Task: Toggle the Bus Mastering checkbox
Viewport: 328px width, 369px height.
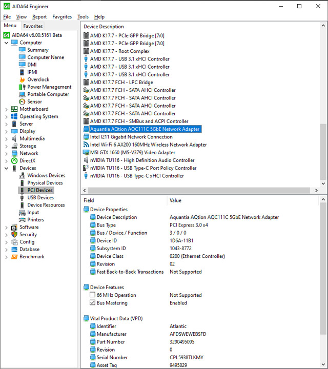Action: [x=92, y=303]
